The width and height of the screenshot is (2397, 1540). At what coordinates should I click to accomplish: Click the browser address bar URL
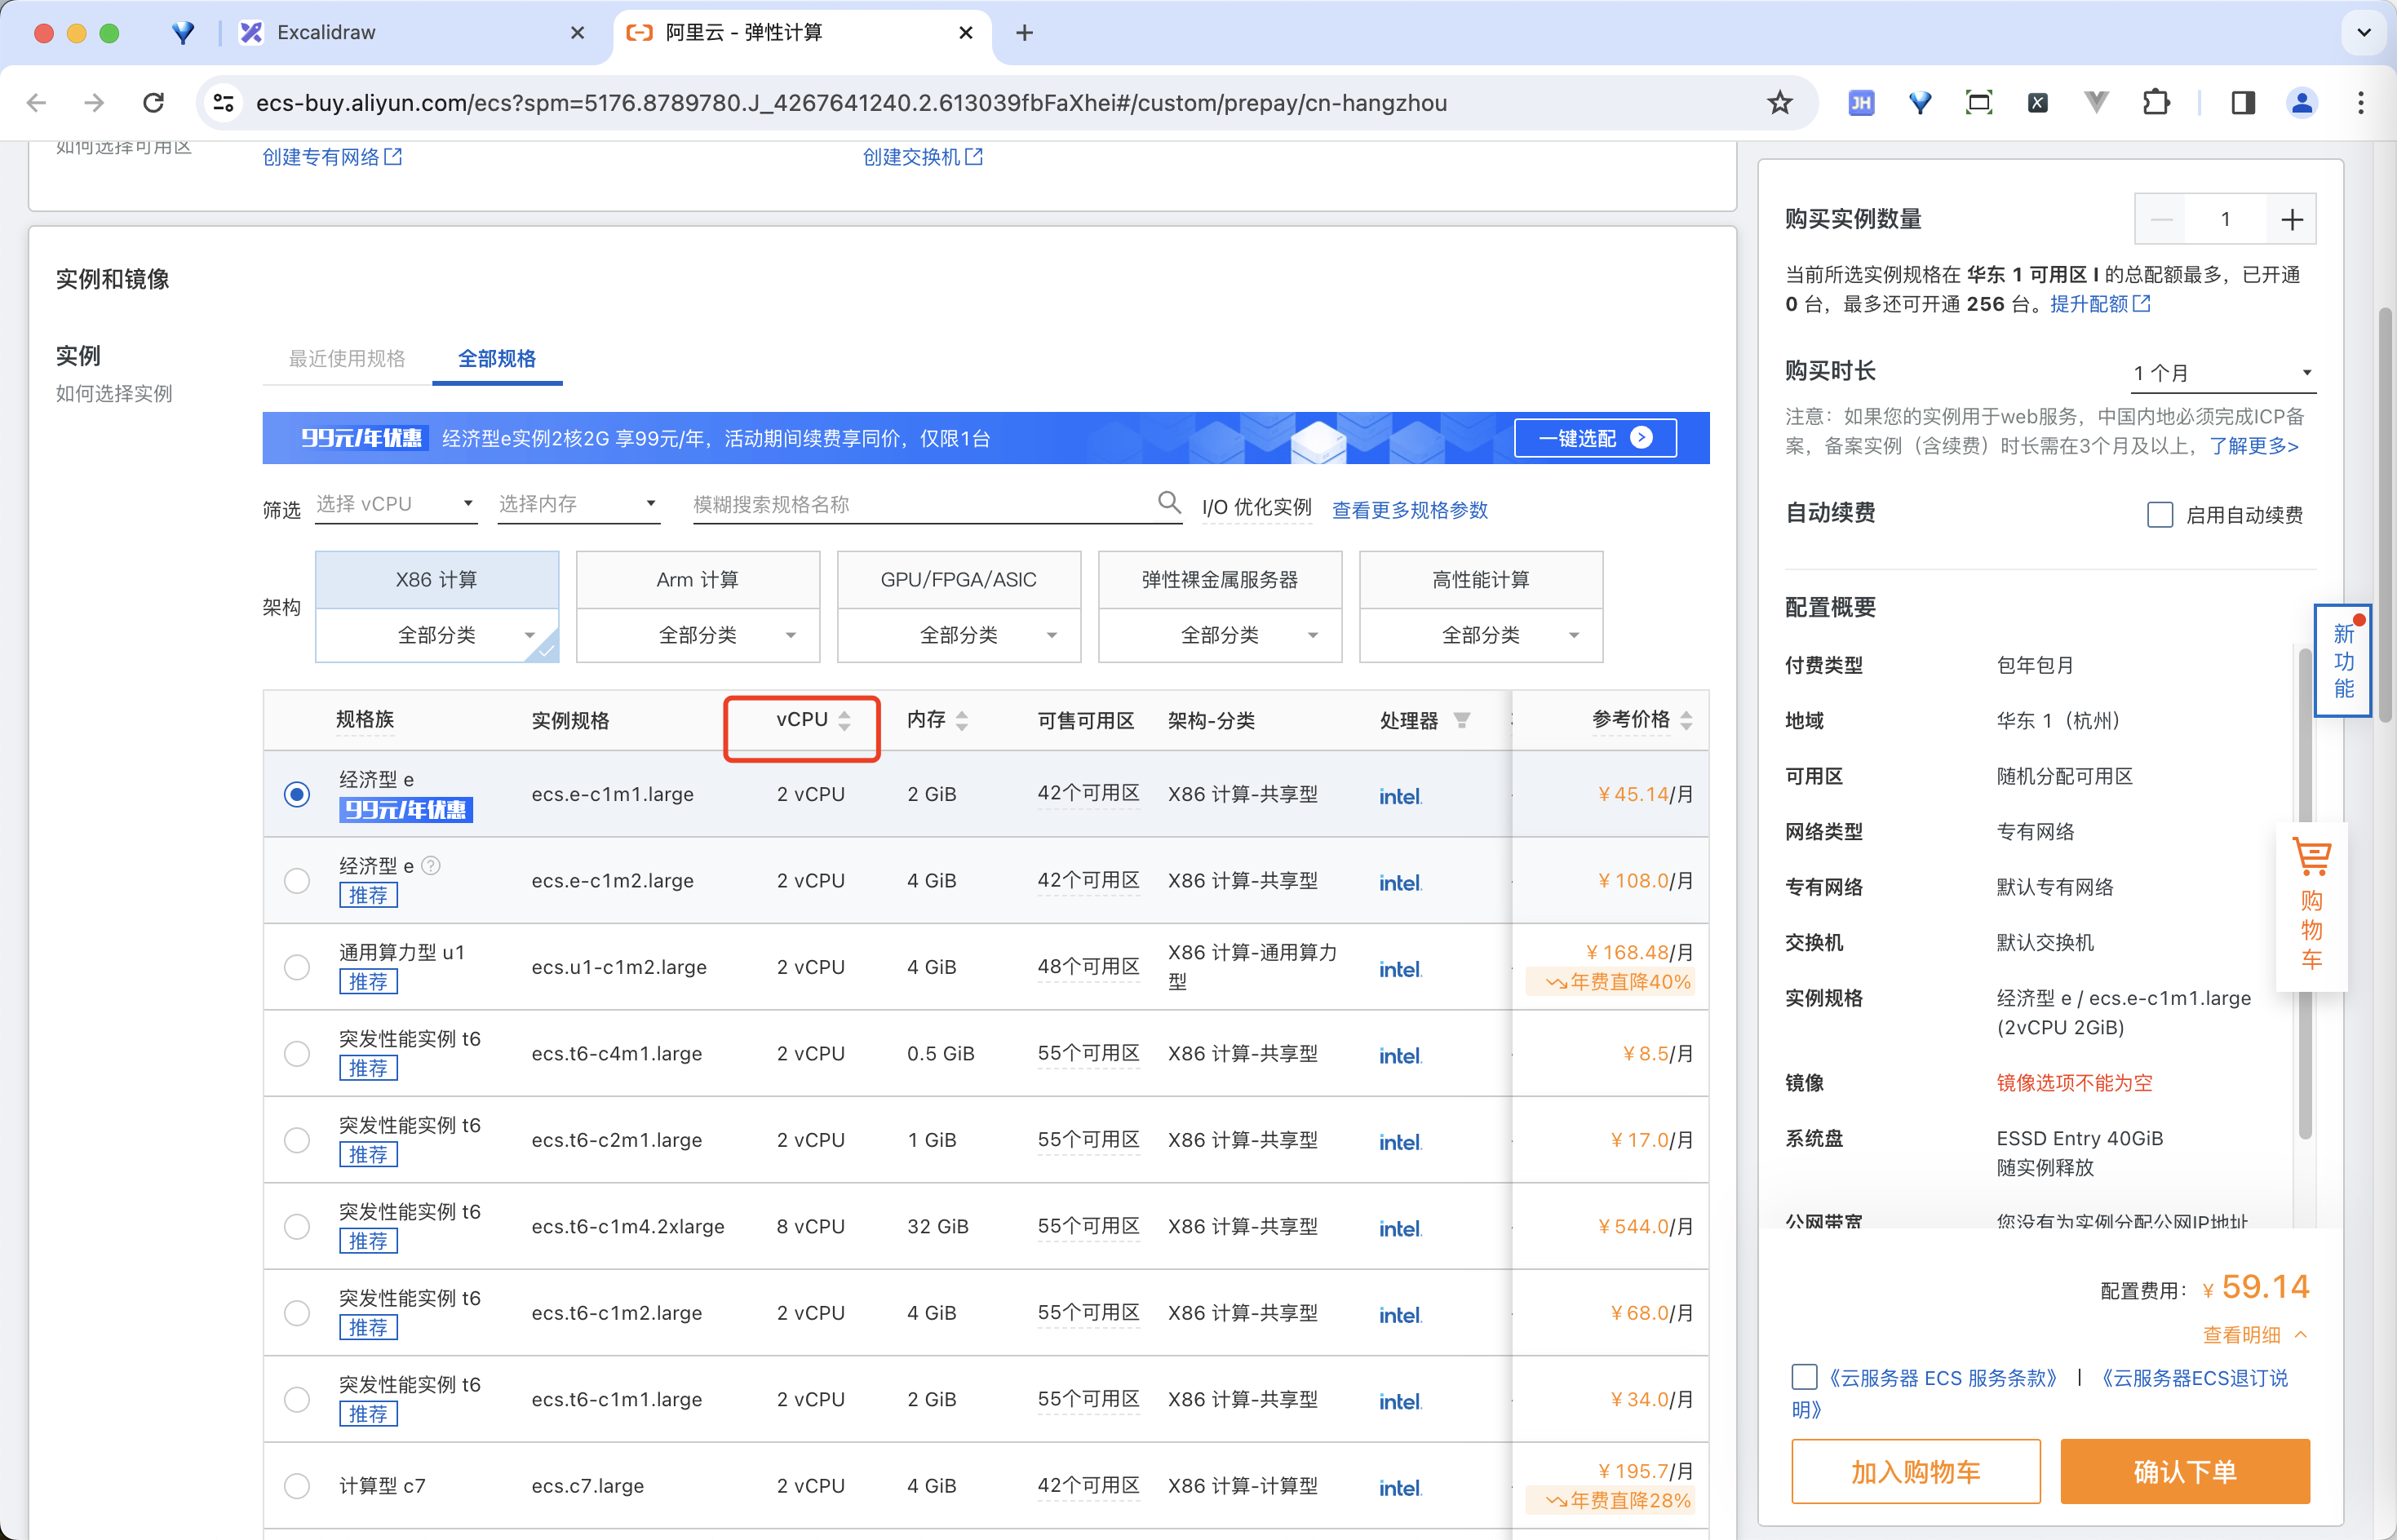(x=851, y=103)
